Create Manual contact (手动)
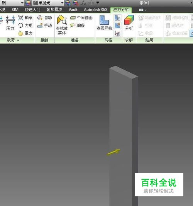This screenshot has width=193, height=206. point(45,26)
